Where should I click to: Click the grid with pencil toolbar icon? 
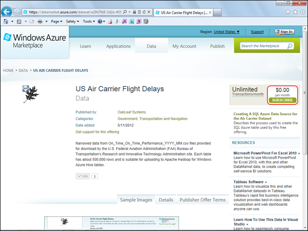[x=146, y=22]
